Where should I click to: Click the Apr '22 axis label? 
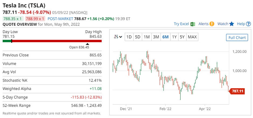coord(205,109)
